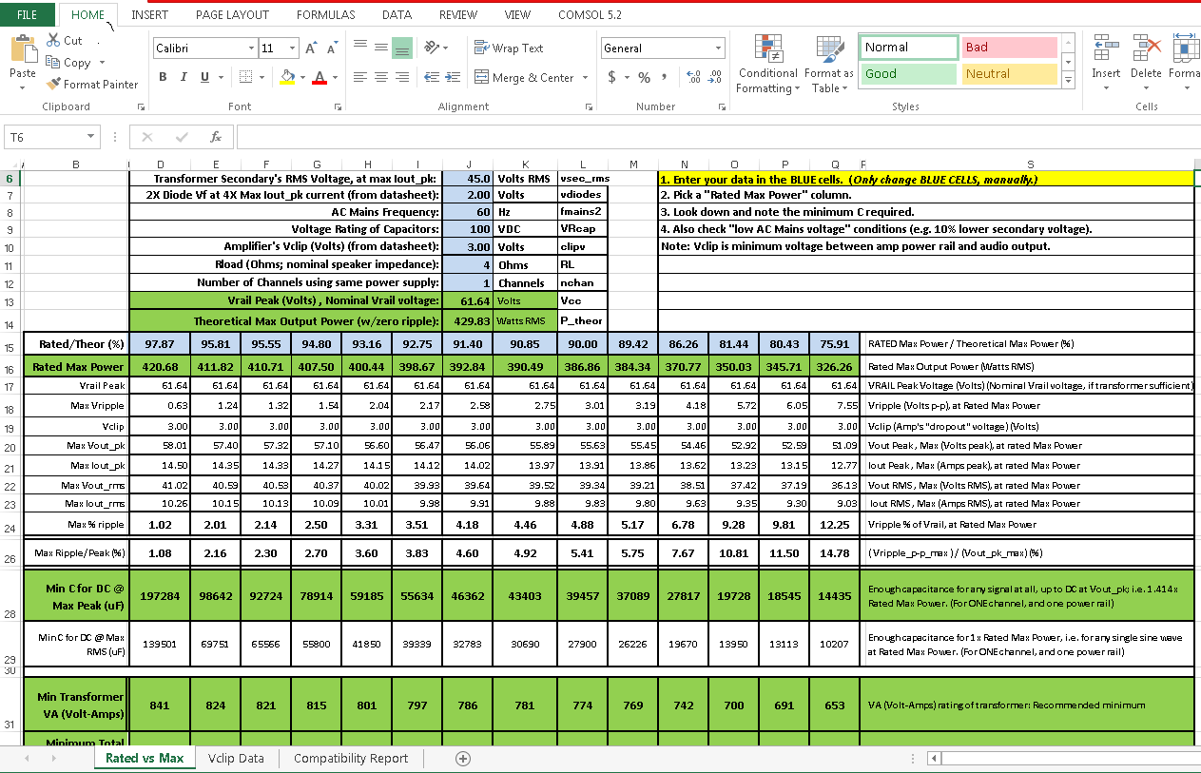Select the Bad cell style

1010,48
